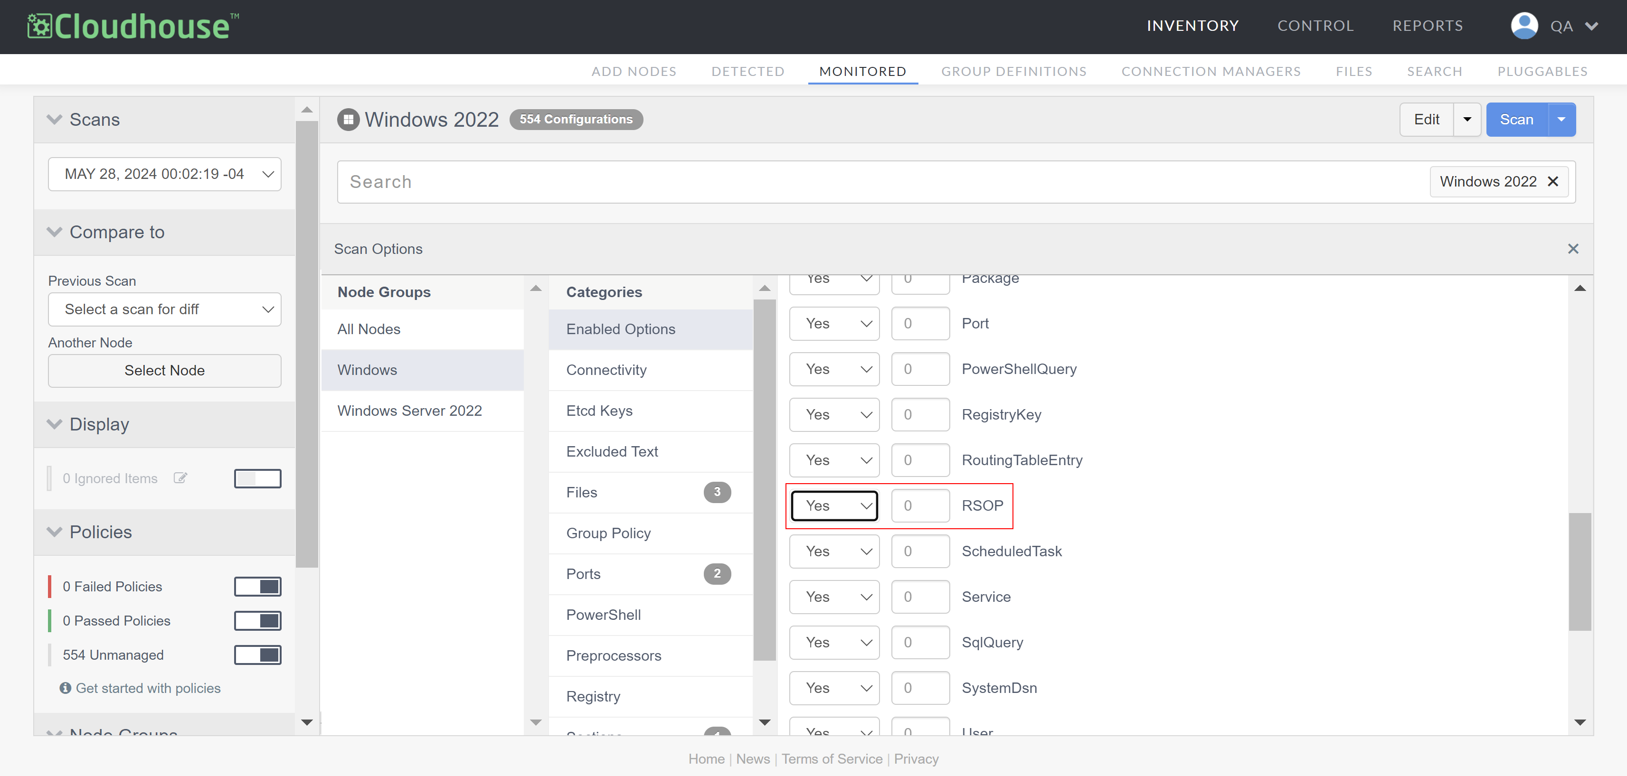Select the Enabled Options category
The height and width of the screenshot is (776, 1627).
pyautogui.click(x=651, y=329)
